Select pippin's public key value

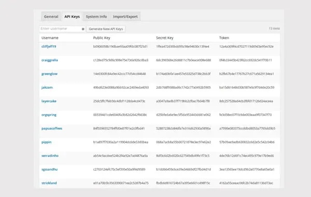coord(121,142)
